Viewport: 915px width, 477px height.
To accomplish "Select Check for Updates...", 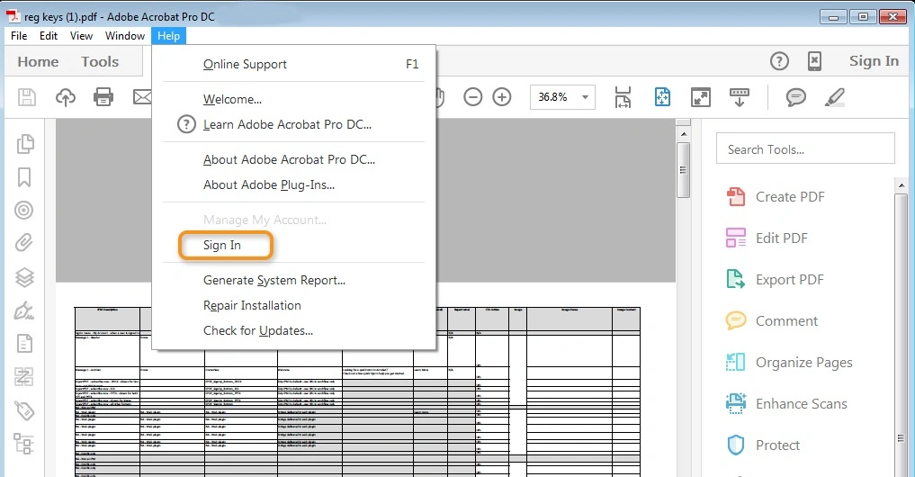I will (x=293, y=330).
